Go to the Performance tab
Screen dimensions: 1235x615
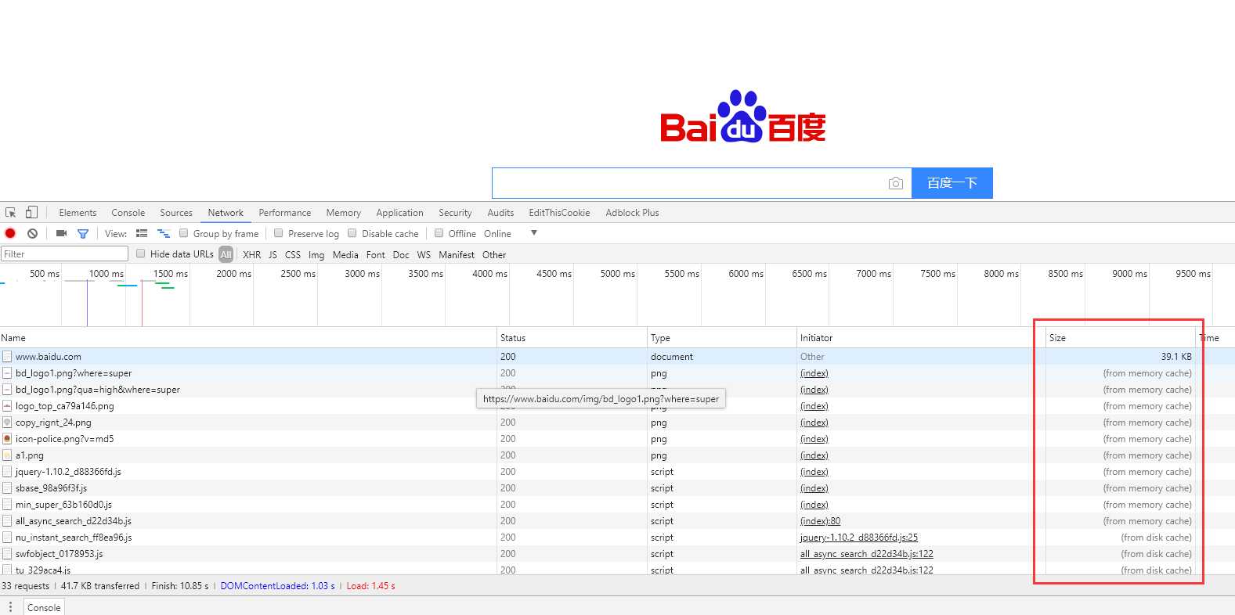click(285, 213)
